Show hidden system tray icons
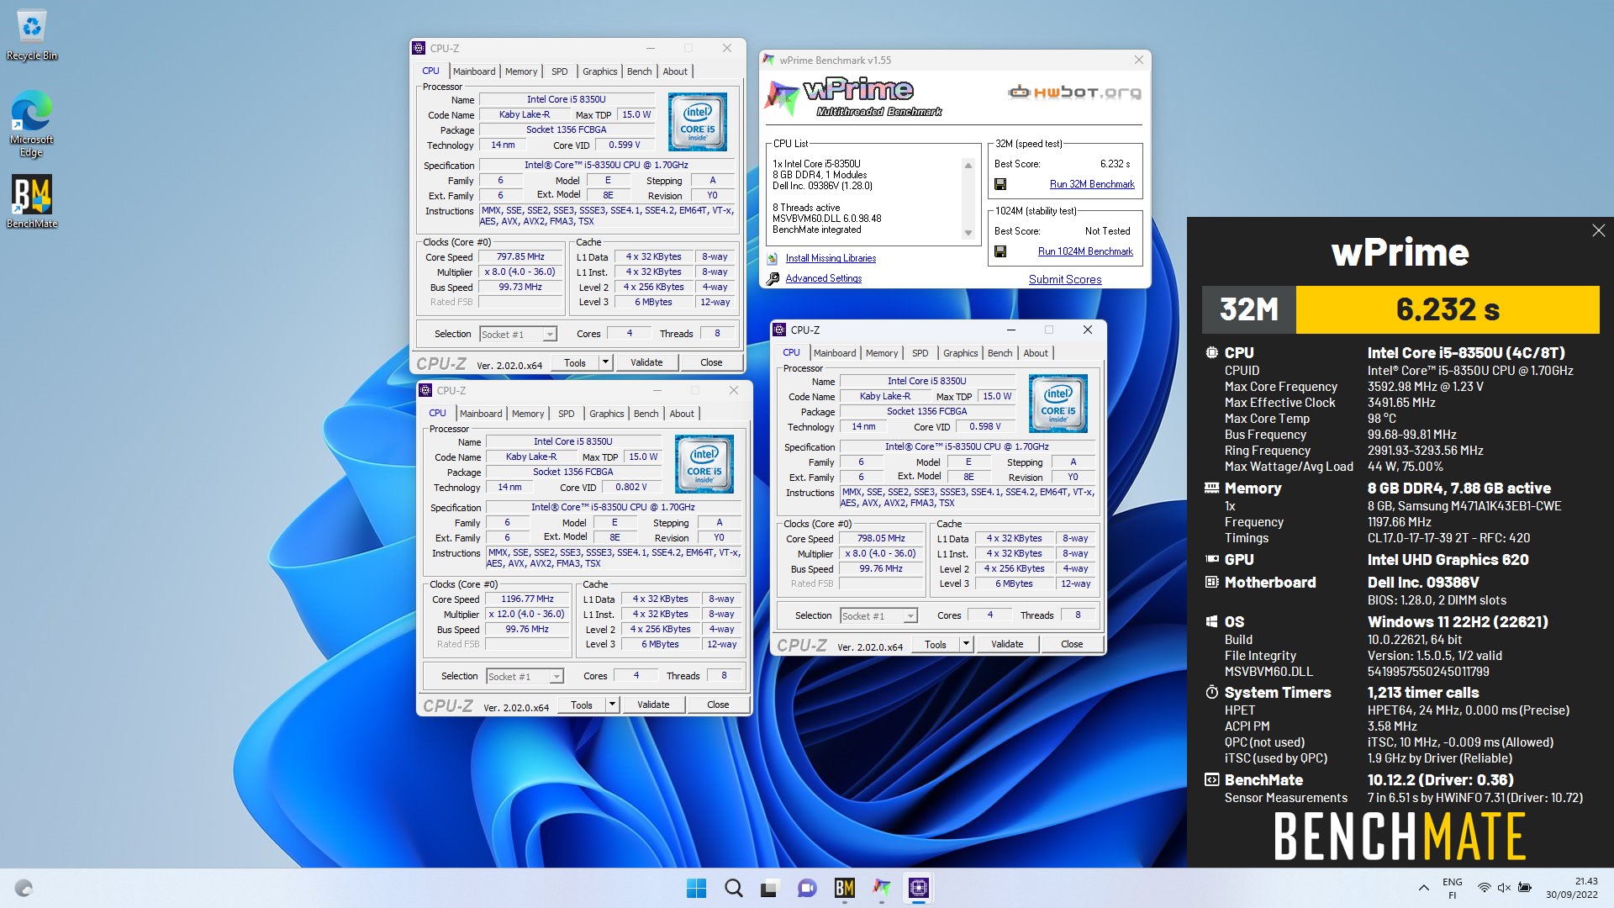 (1423, 888)
